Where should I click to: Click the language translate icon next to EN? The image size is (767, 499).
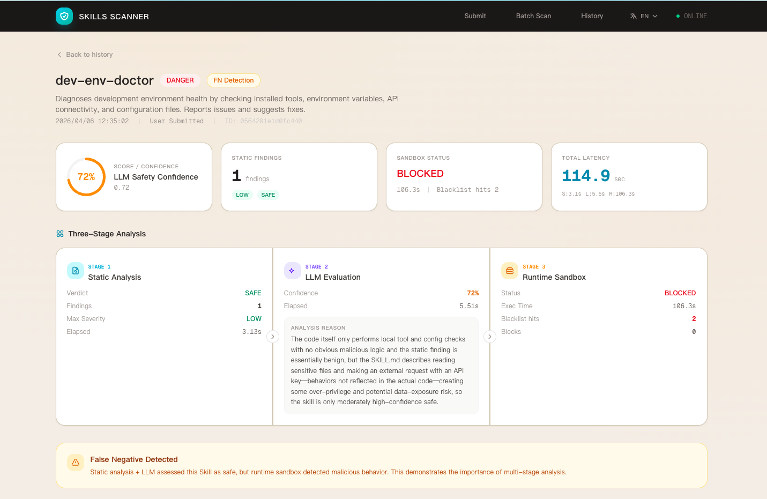[x=634, y=16]
